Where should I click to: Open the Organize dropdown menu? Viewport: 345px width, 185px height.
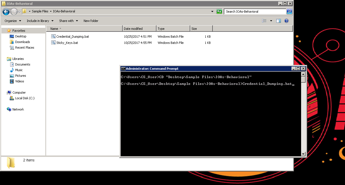point(13,21)
